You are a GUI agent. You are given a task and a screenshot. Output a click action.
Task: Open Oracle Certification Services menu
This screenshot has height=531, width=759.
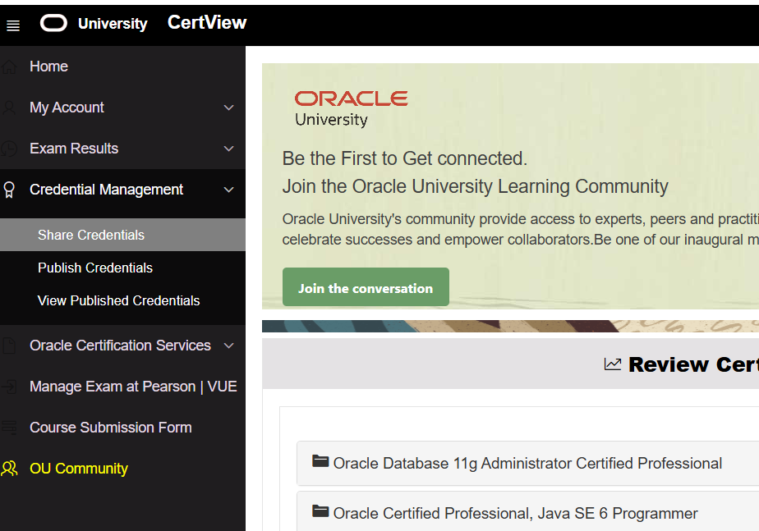122,346
